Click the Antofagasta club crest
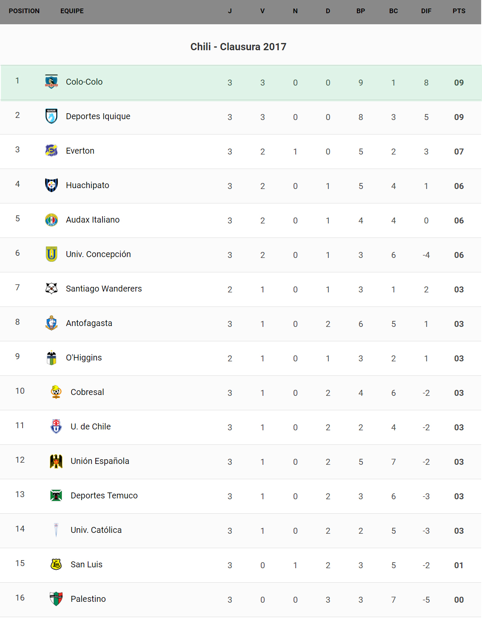The height and width of the screenshot is (618, 482). 51,323
